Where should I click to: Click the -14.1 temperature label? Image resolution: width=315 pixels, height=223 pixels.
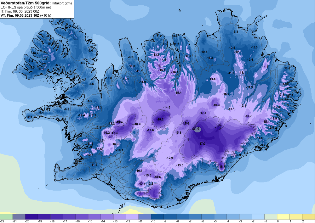(x=265, y=67)
